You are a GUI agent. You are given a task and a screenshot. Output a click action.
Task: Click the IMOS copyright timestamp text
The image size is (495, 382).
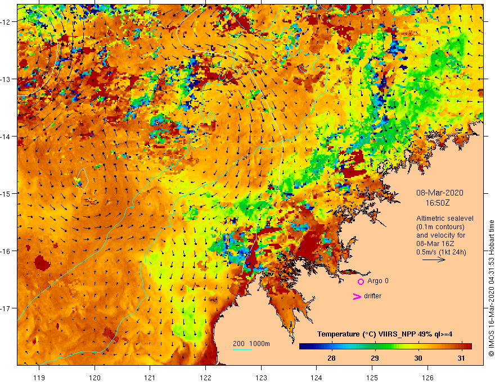pos(491,288)
